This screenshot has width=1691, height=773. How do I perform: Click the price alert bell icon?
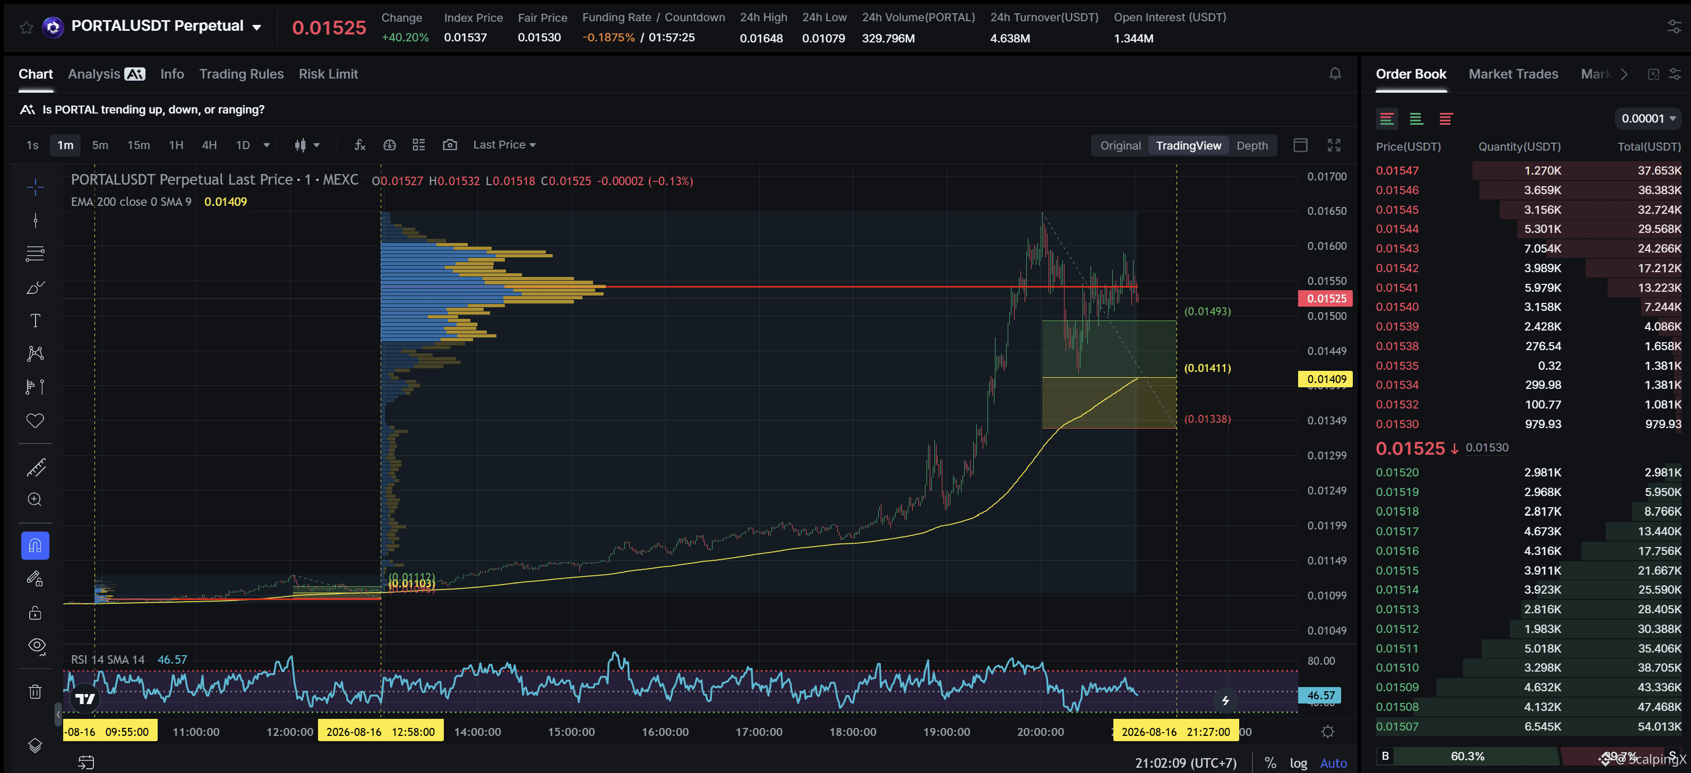pyautogui.click(x=1335, y=74)
